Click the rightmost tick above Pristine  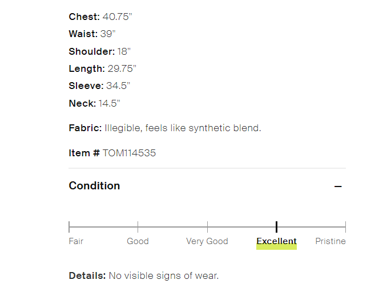[345, 227]
